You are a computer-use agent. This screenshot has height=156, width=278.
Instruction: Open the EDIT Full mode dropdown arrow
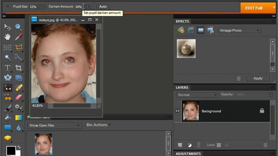tap(274, 7)
